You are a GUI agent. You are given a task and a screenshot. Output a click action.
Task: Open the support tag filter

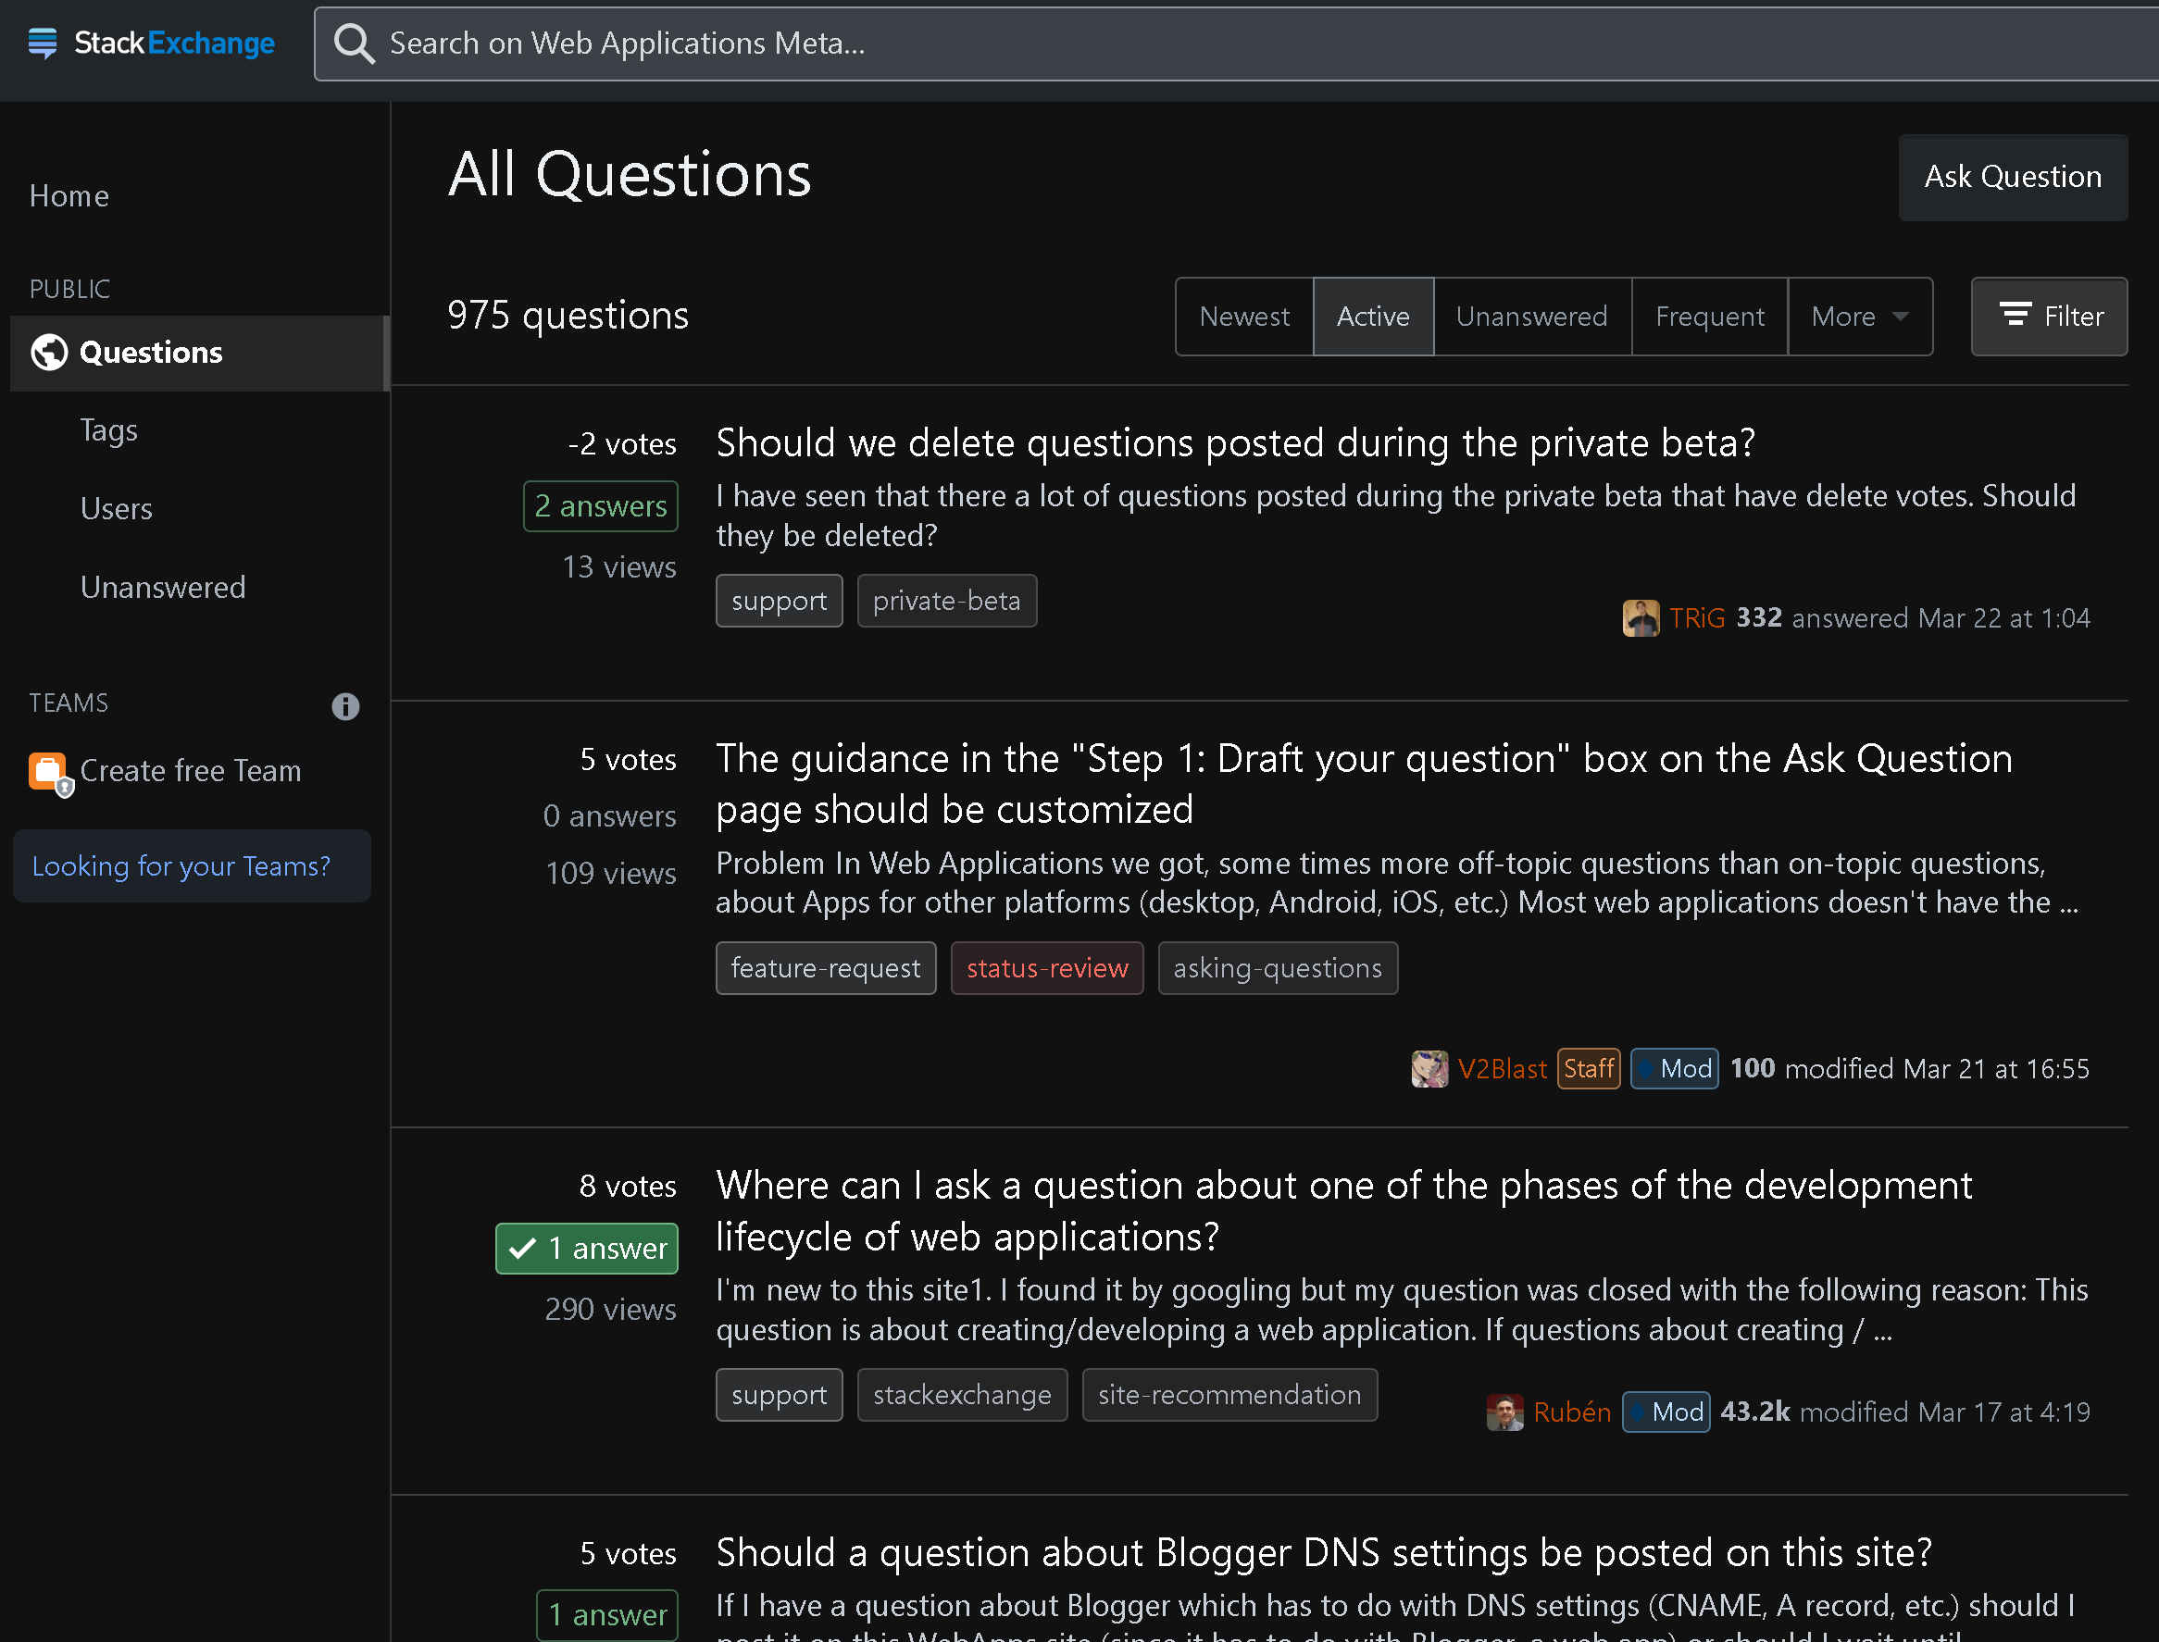point(779,600)
